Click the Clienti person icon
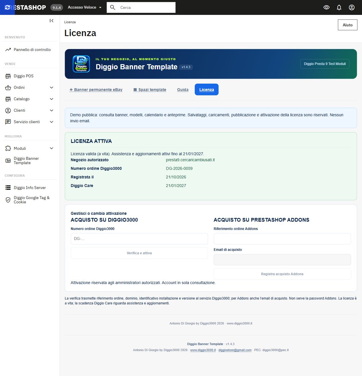The image size is (362, 376). [8, 110]
